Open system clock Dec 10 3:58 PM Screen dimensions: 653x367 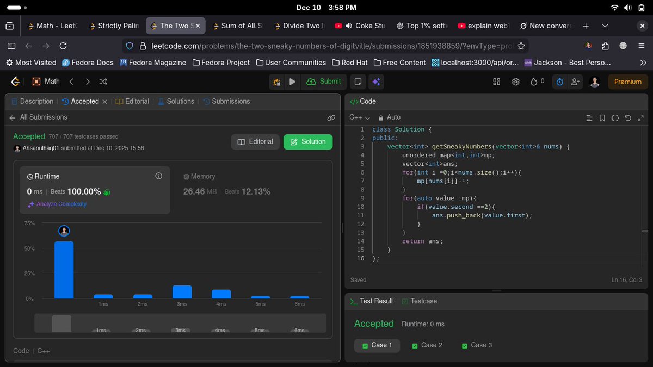tap(326, 8)
